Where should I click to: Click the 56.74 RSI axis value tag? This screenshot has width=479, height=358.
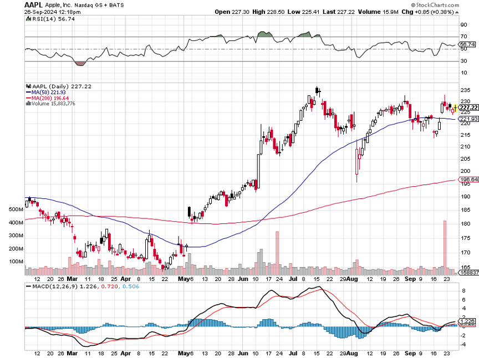[x=467, y=44]
